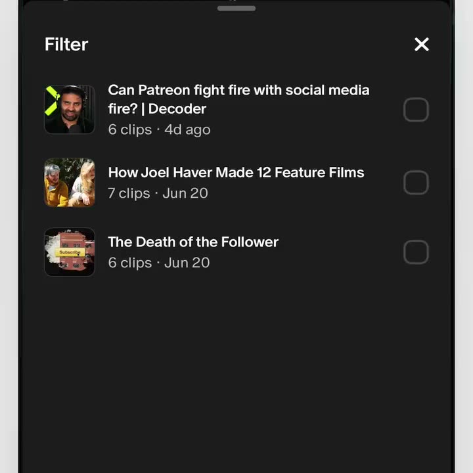
Task: Open the Decoder episode thumbnail
Action: [70, 110]
